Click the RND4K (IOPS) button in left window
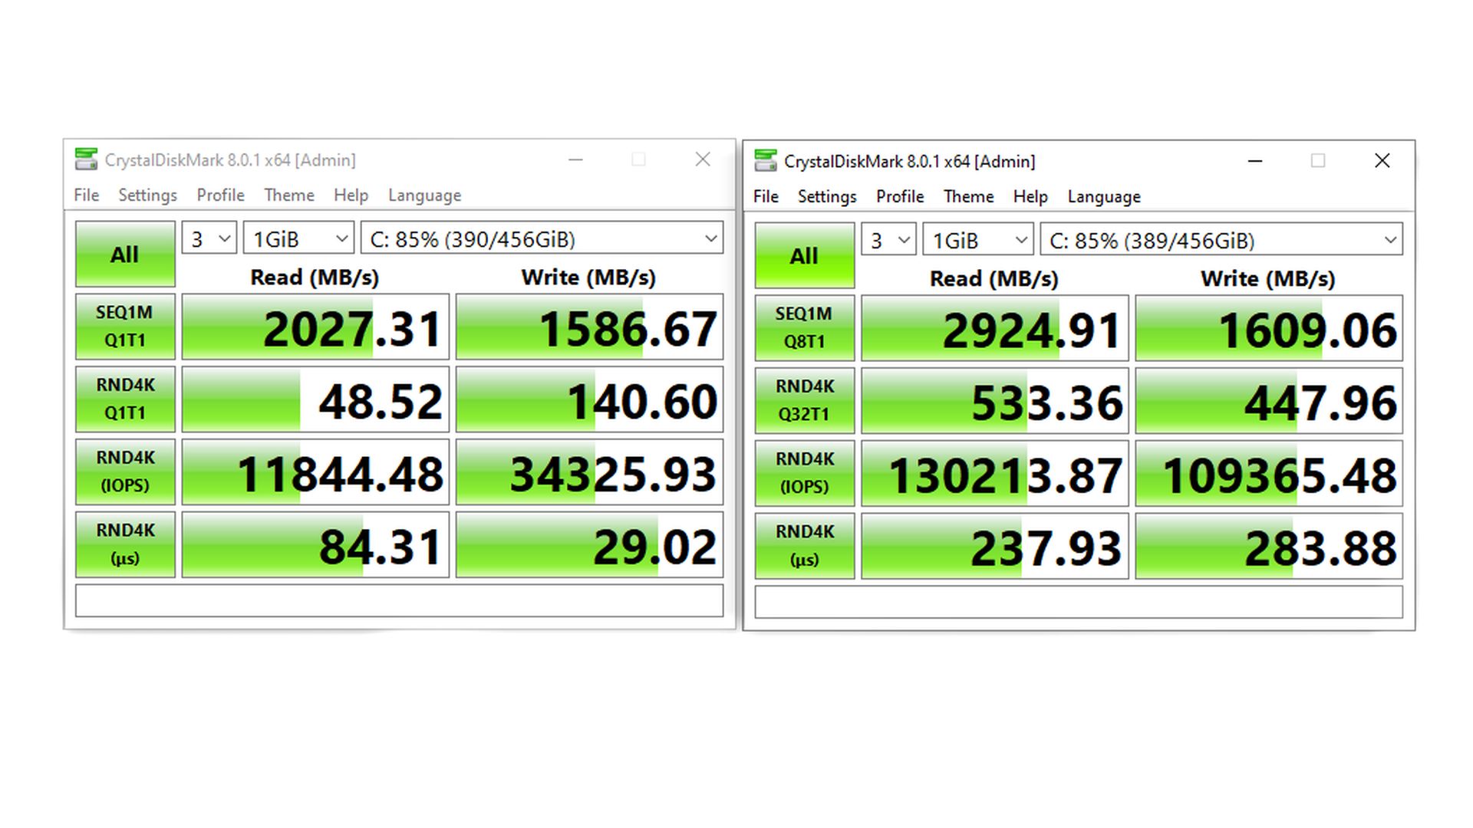1473x828 pixels. pos(125,472)
